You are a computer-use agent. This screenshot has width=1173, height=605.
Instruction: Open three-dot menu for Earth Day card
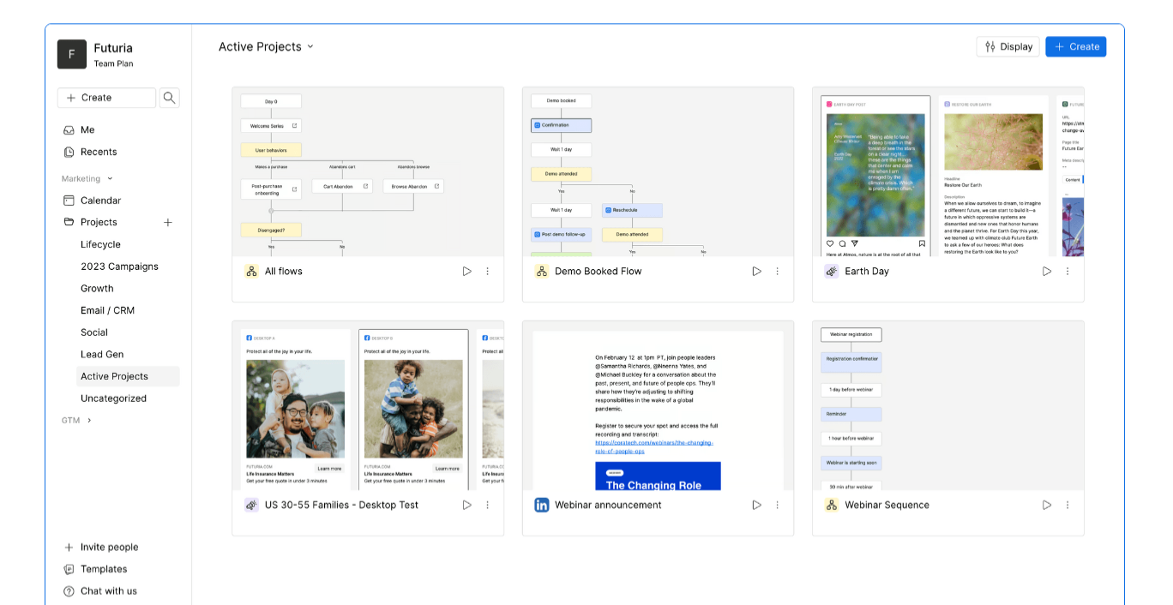1068,272
